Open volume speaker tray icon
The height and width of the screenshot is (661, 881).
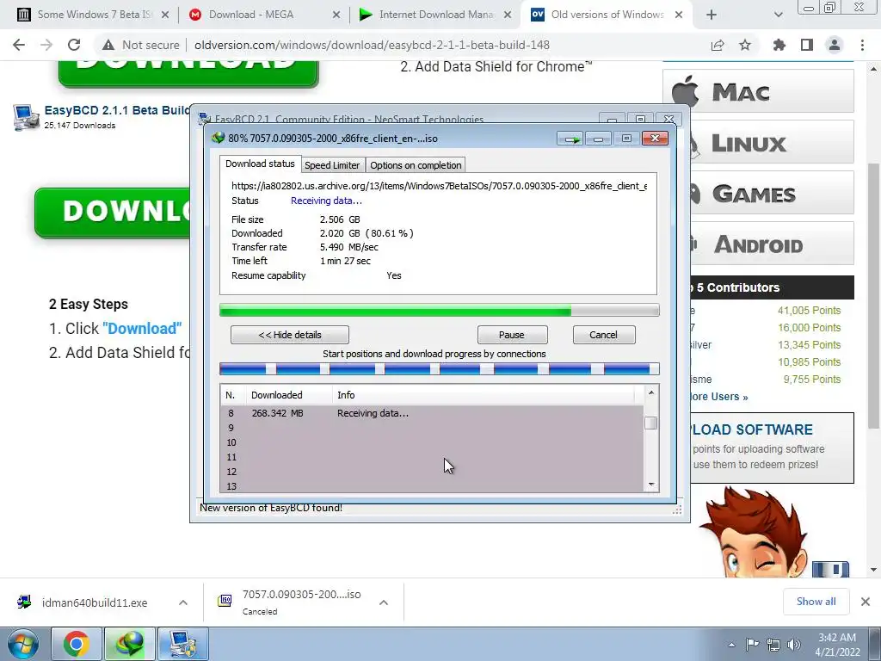point(794,645)
